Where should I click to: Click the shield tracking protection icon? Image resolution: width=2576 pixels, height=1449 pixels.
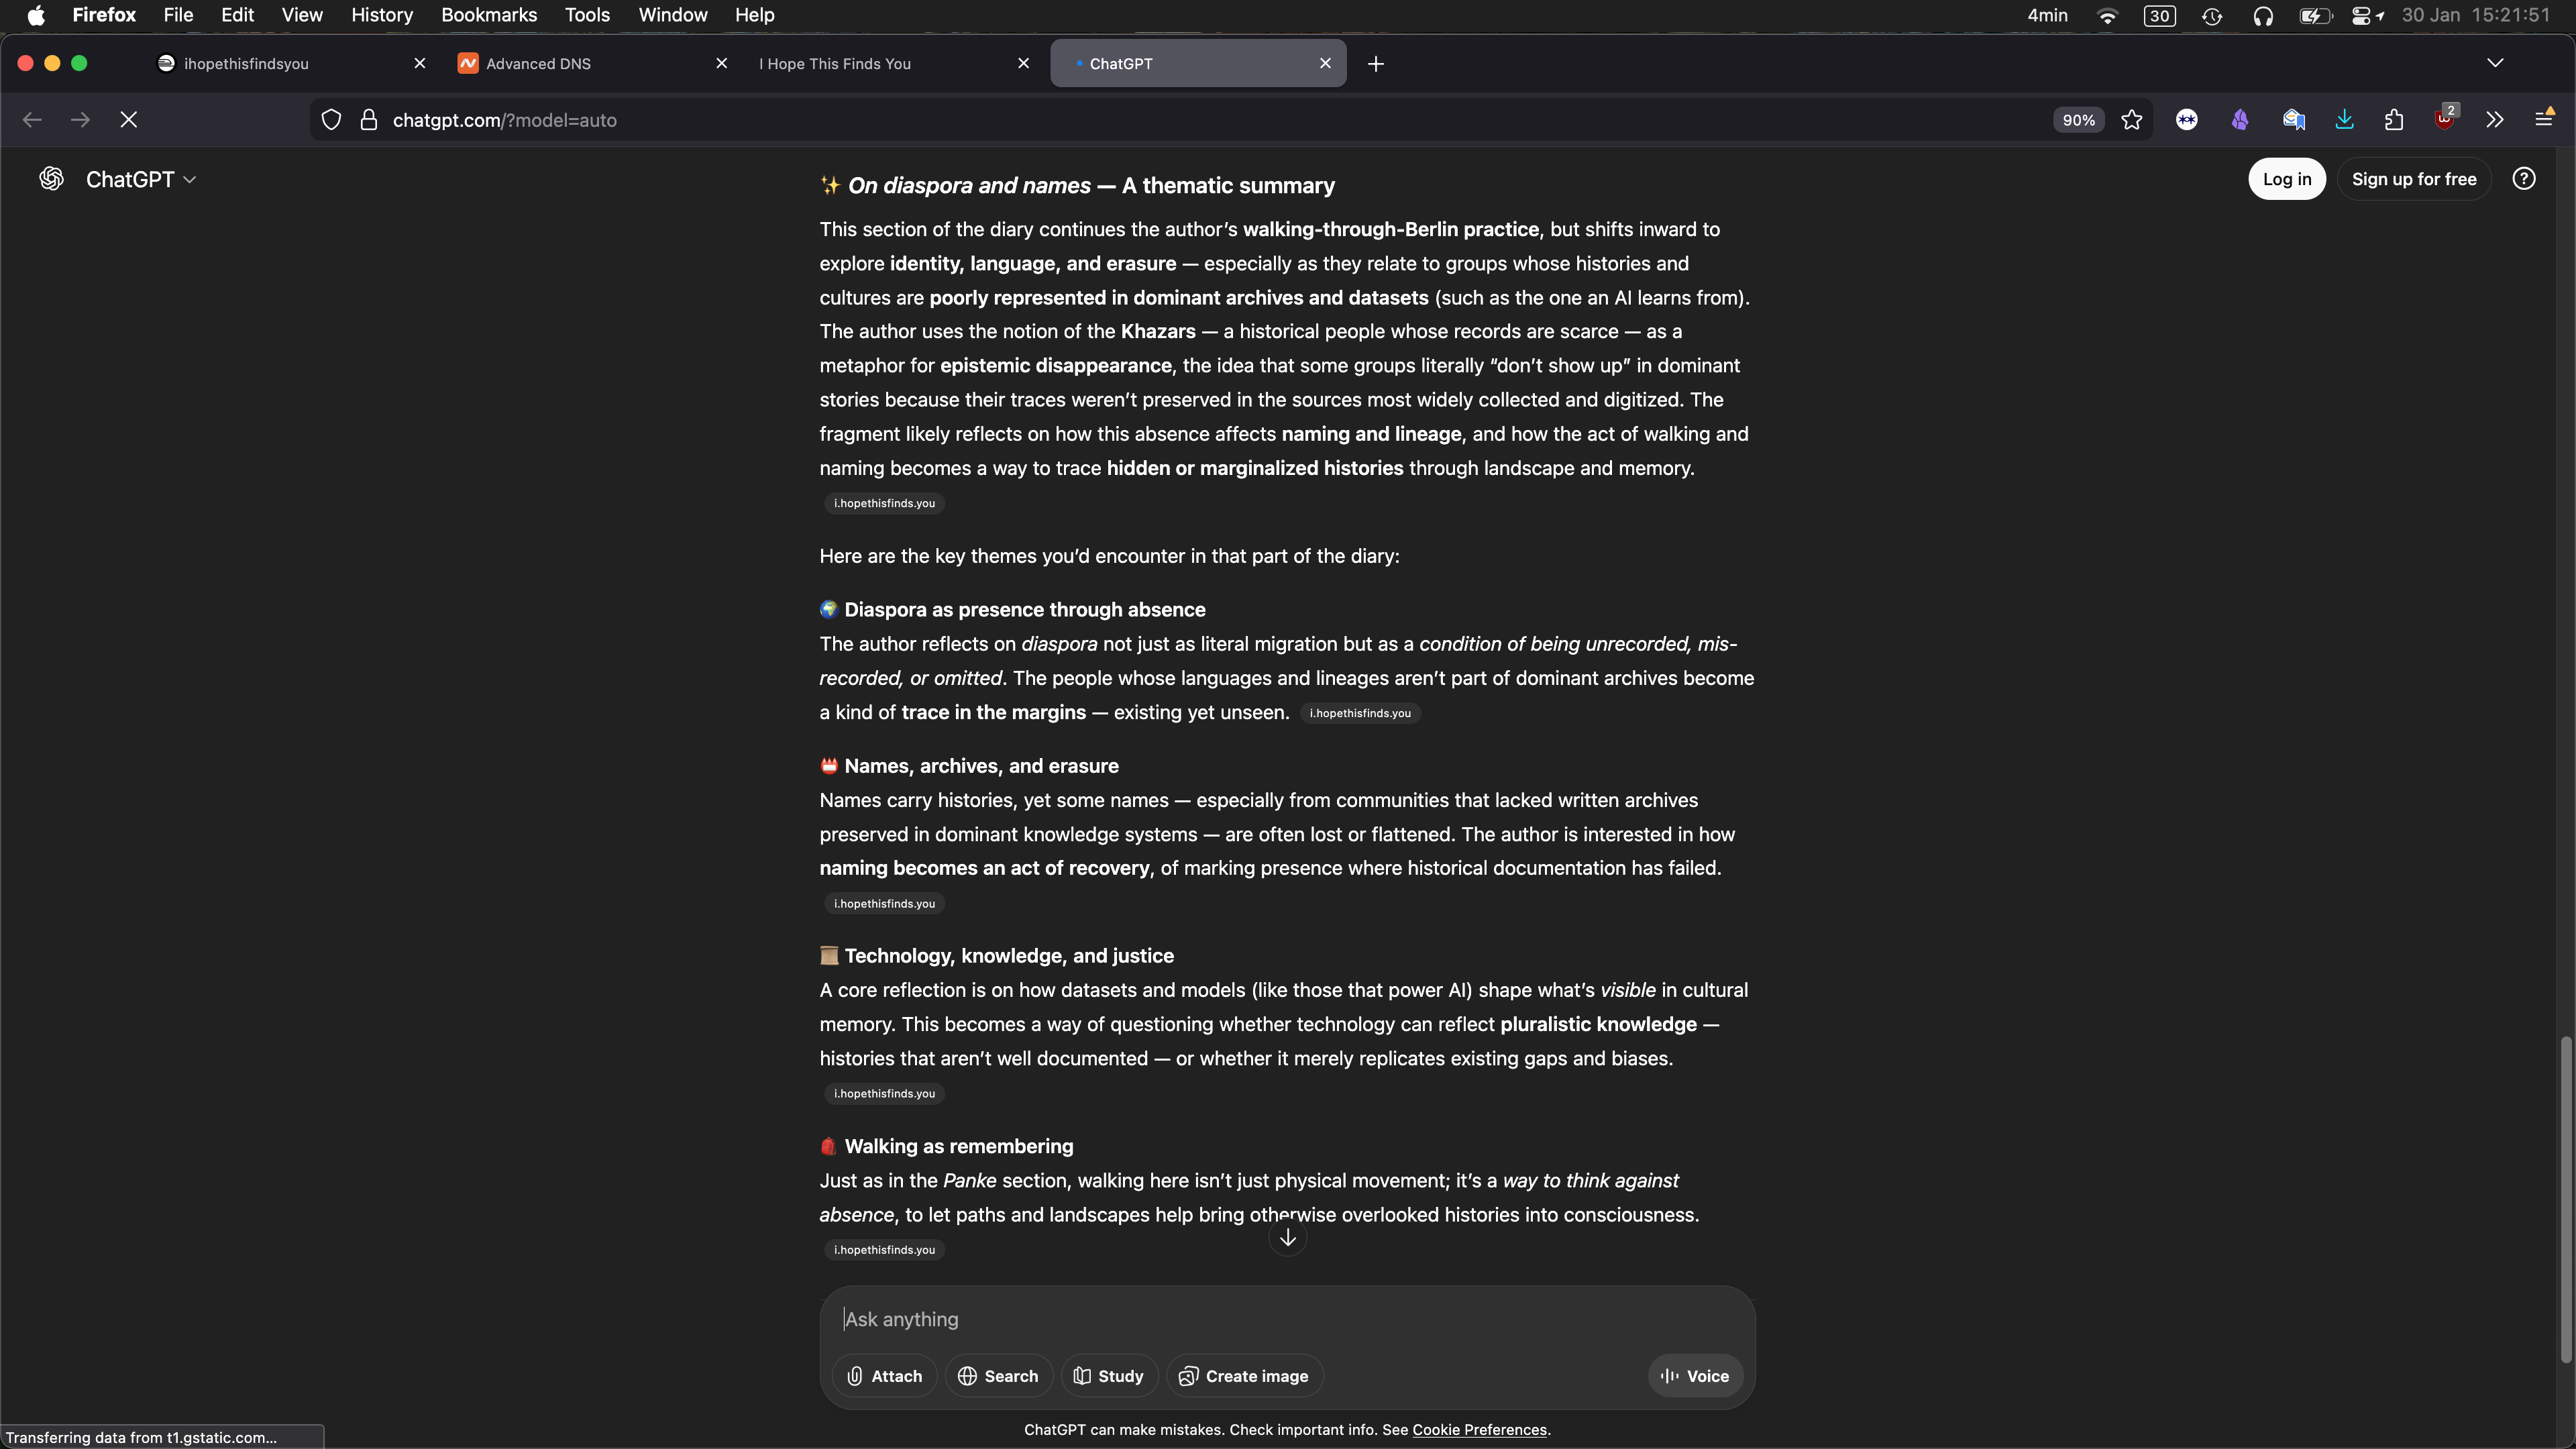[x=331, y=120]
